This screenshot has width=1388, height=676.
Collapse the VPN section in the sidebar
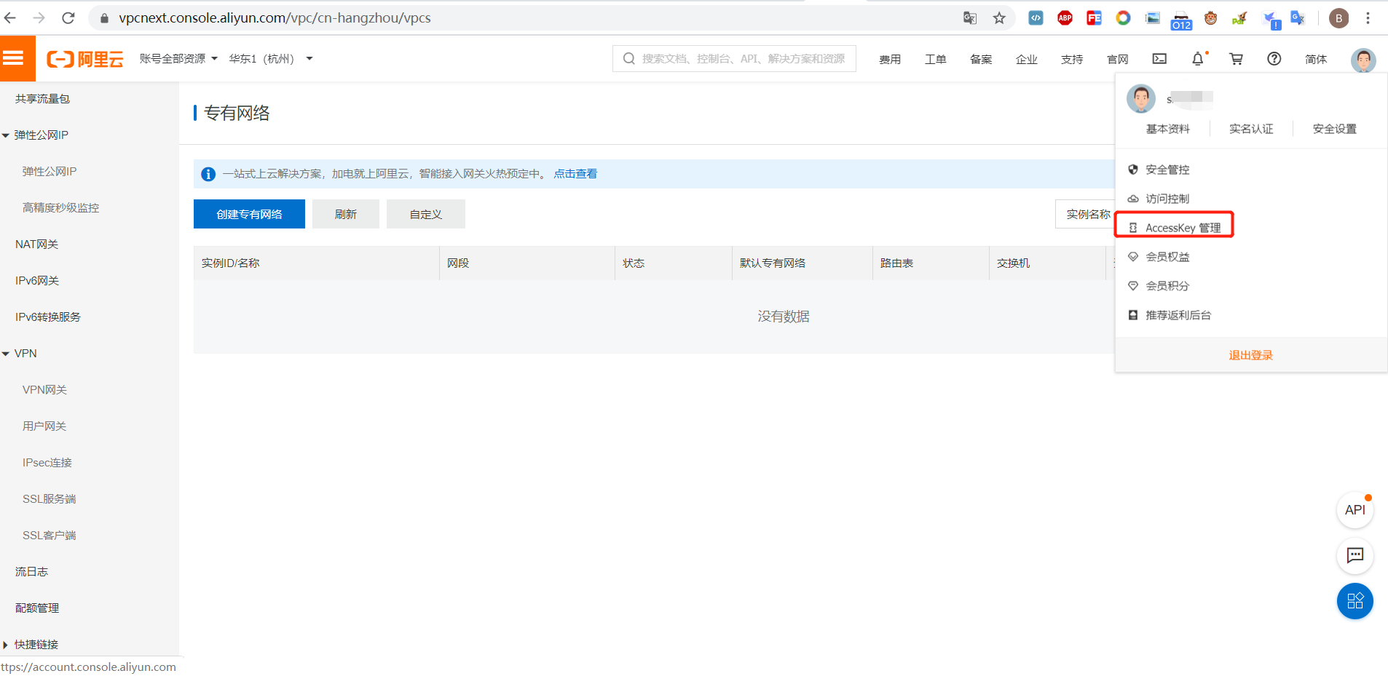pyautogui.click(x=26, y=353)
